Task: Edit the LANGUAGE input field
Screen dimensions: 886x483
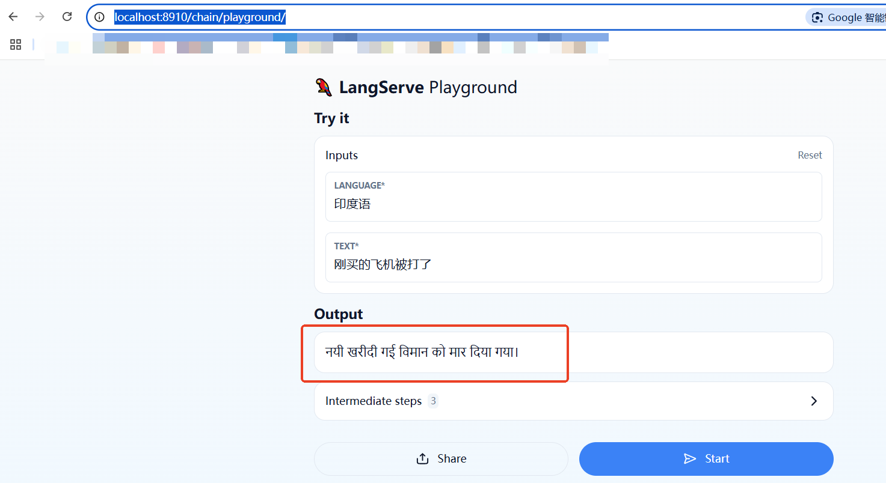Action: point(574,196)
